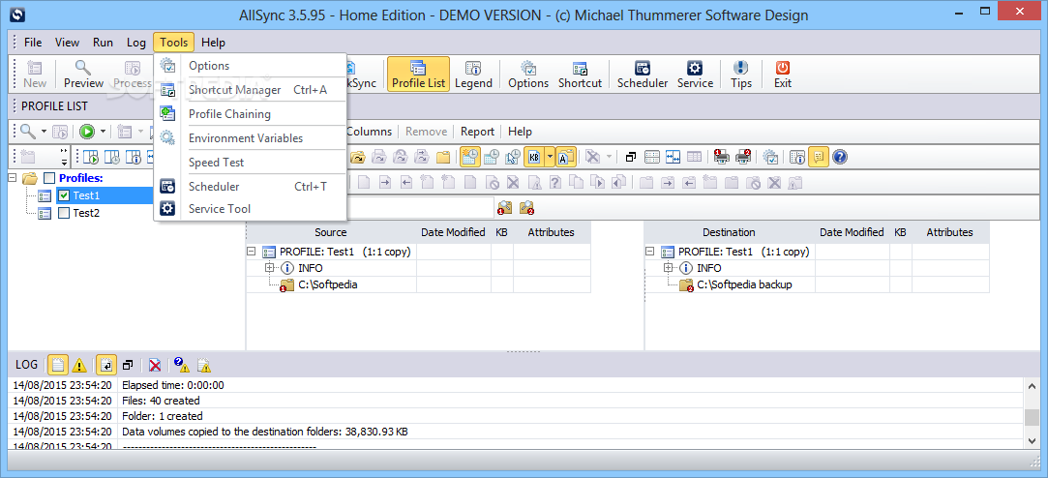The image size is (1048, 478).
Task: Launch the Service toolbar button
Action: point(695,75)
